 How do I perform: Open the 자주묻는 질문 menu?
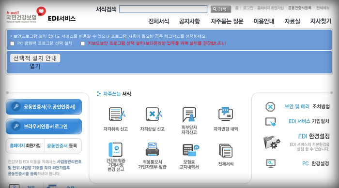click(x=227, y=21)
